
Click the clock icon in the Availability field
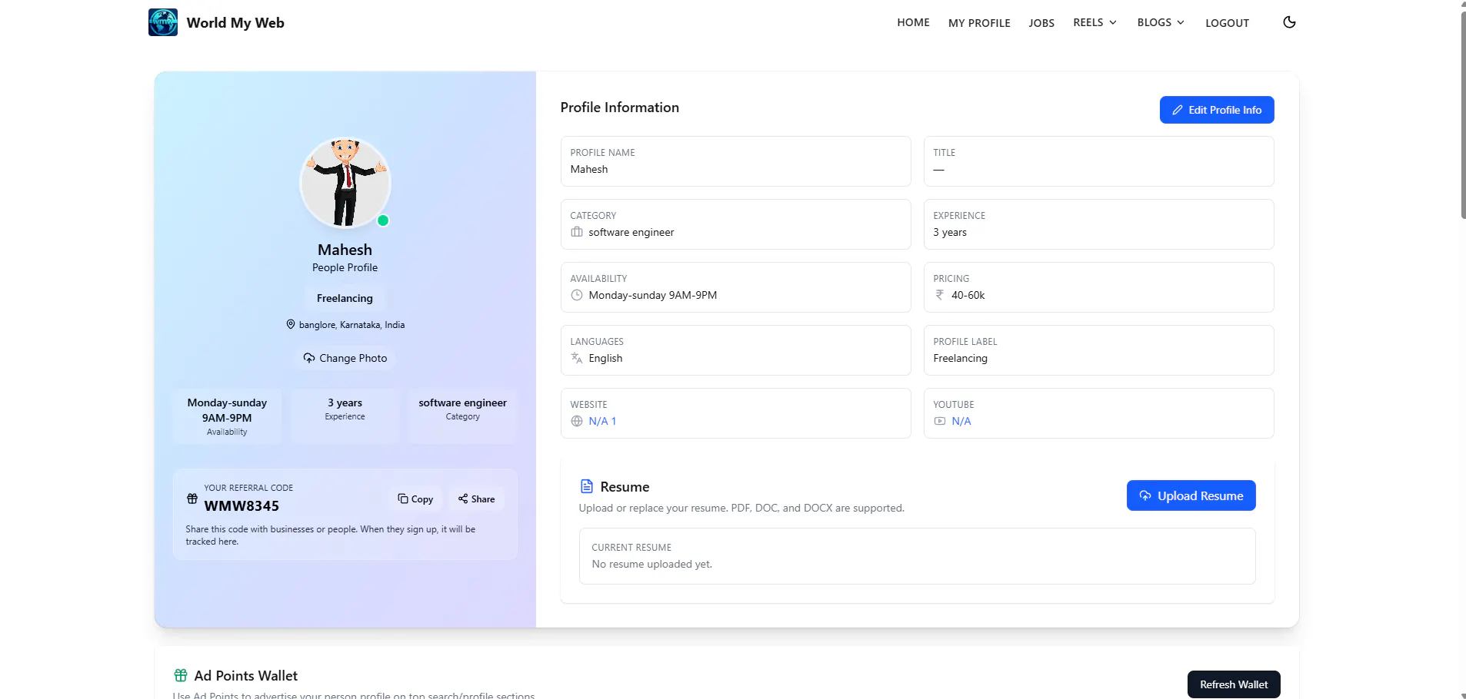577,295
